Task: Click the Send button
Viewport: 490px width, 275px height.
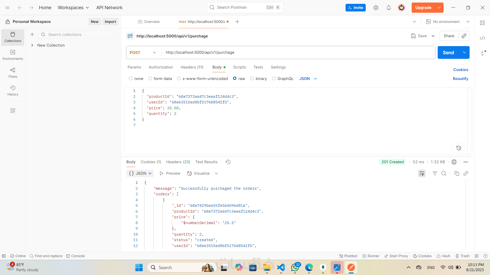Action: 448,52
